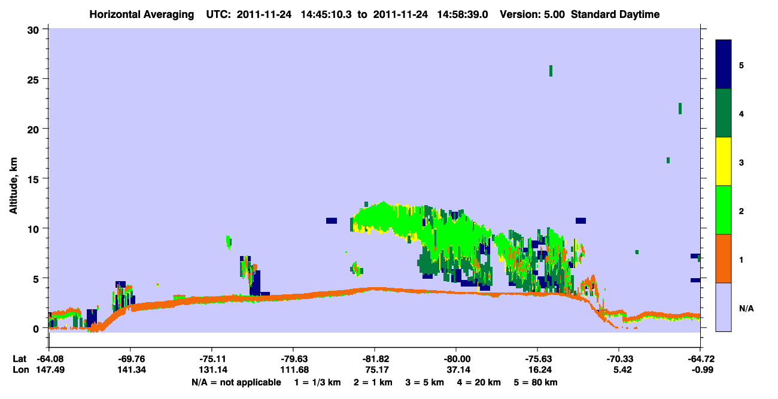Click the orange level 1 color band

click(724, 258)
